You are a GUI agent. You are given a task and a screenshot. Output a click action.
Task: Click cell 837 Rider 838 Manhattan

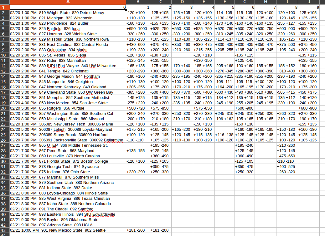[68, 61]
